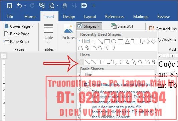Switch to the Home tab
Screen dimensions: 178x121
30,17
